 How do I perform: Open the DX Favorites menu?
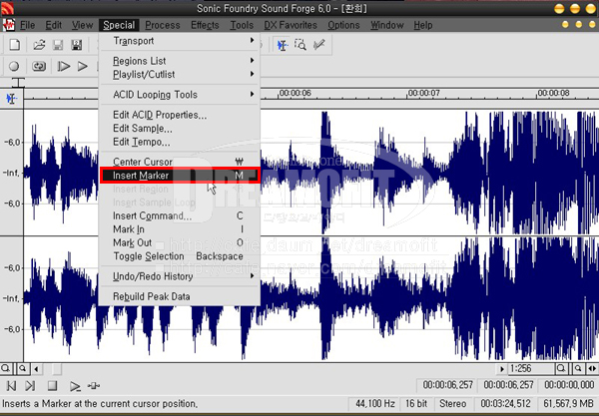pyautogui.click(x=291, y=25)
